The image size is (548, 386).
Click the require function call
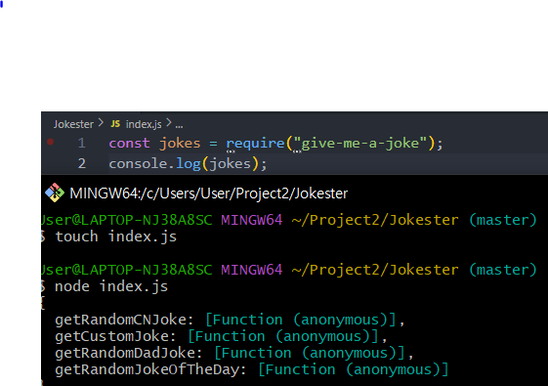pyautogui.click(x=255, y=143)
